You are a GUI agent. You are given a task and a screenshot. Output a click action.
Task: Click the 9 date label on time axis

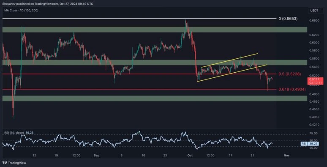click(x=121, y=156)
